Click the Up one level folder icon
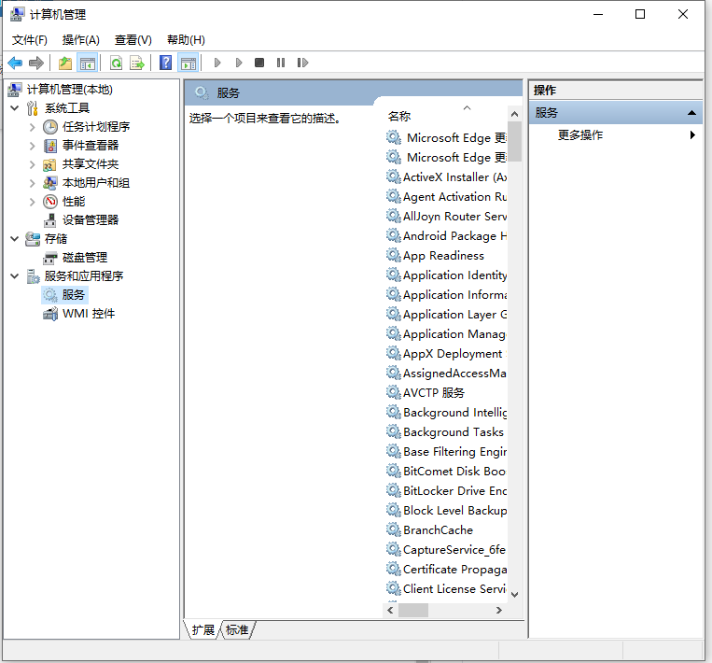The height and width of the screenshot is (663, 712). 64,63
